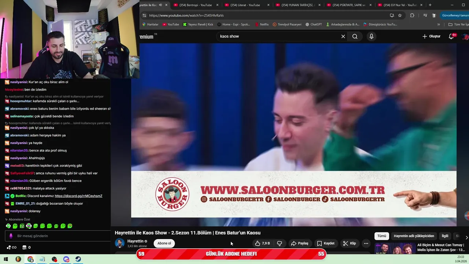Mute audio on the playing tab

click(160, 5)
